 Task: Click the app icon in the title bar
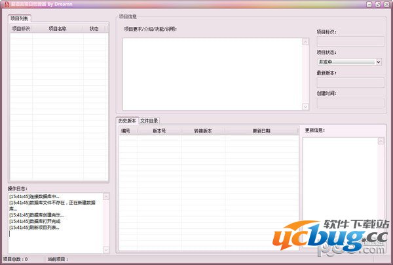pyautogui.click(x=4, y=4)
